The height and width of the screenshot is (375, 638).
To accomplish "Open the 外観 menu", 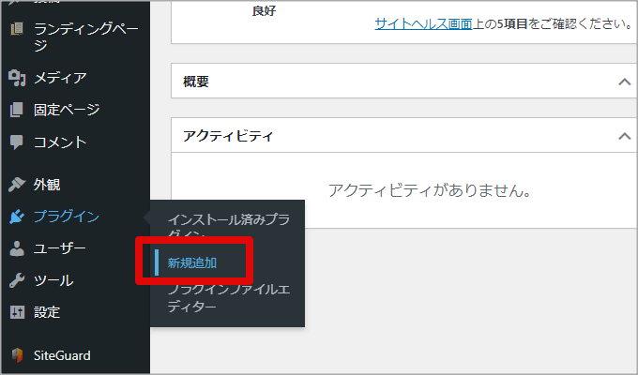I will (x=47, y=185).
